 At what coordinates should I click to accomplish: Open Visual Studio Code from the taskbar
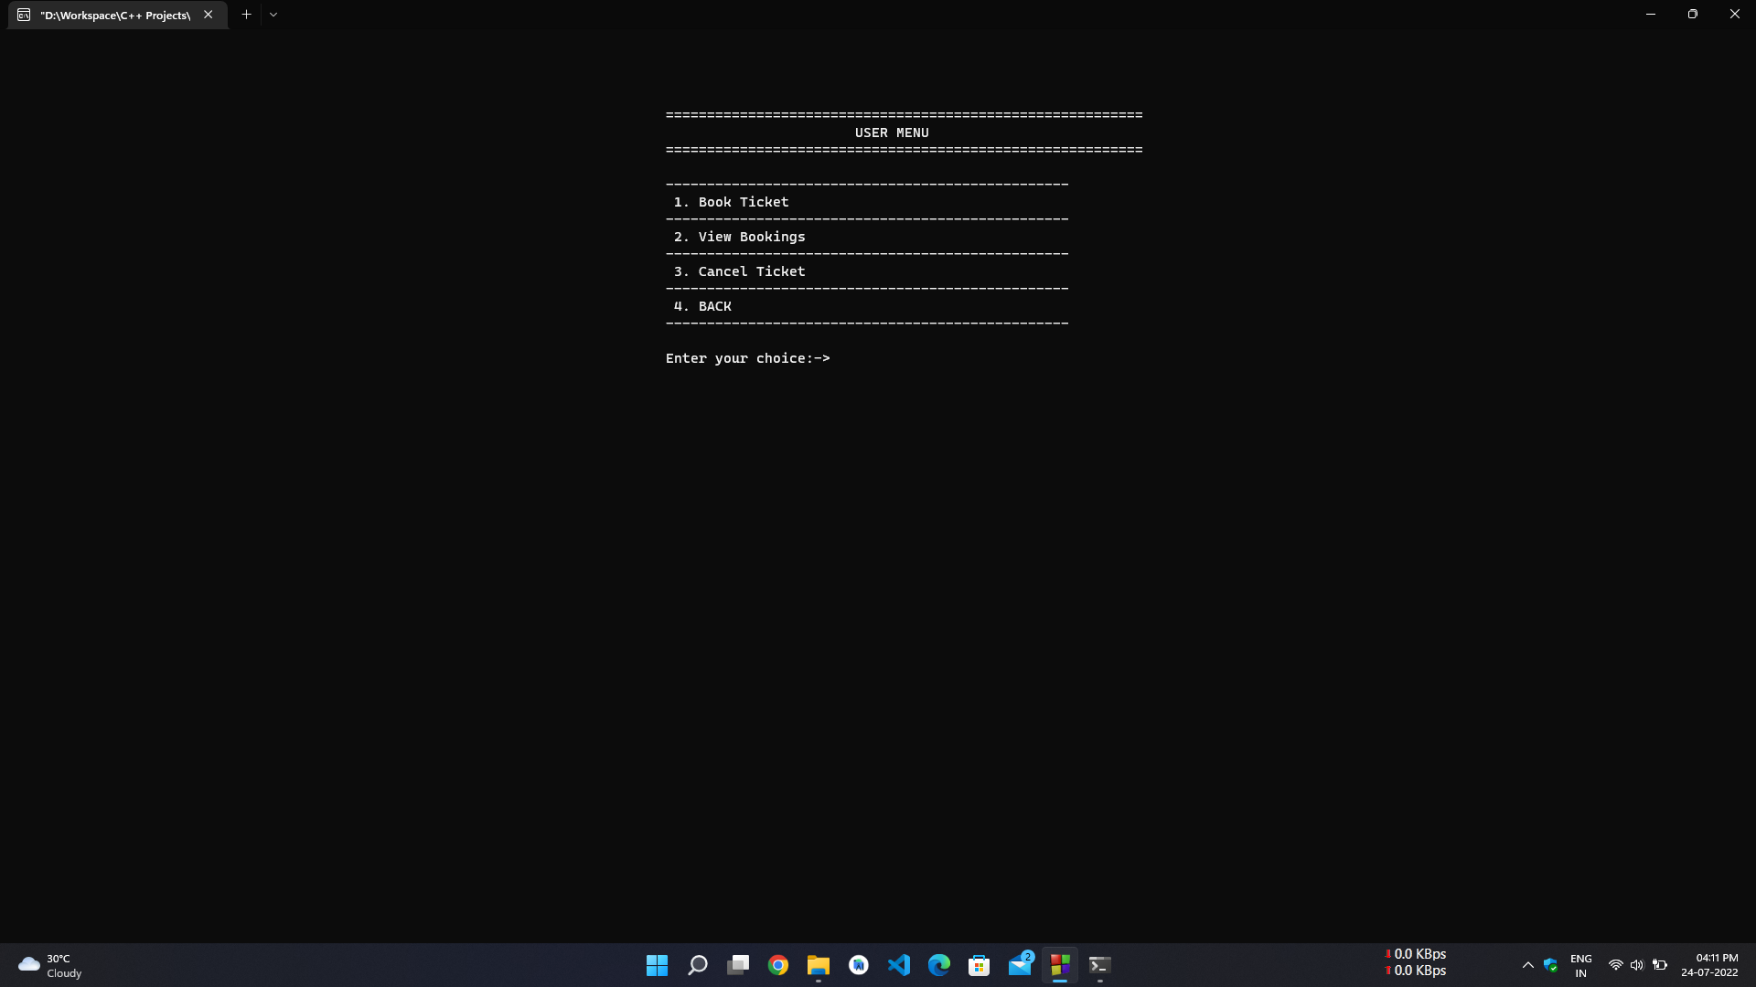tap(899, 965)
